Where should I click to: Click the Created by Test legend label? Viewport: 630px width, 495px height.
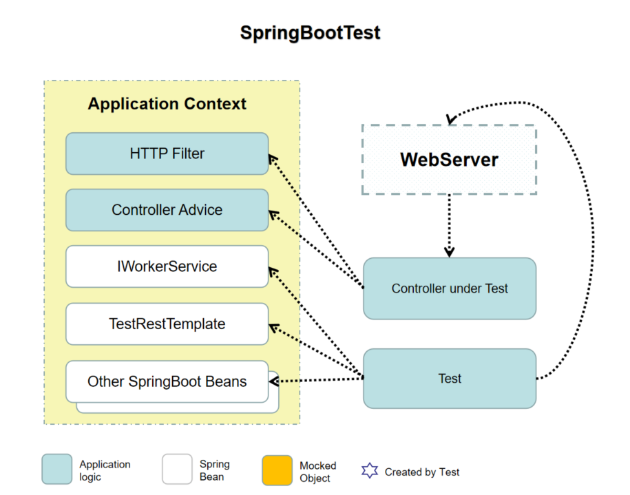422,472
